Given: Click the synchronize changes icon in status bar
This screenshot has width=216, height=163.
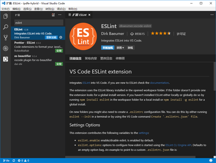Looking at the screenshot, I should 14,161.
